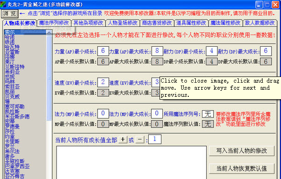This screenshot has height=179, width=281.
Task: Select character 铁诺 in the list
Action: pyautogui.click(x=10, y=43)
